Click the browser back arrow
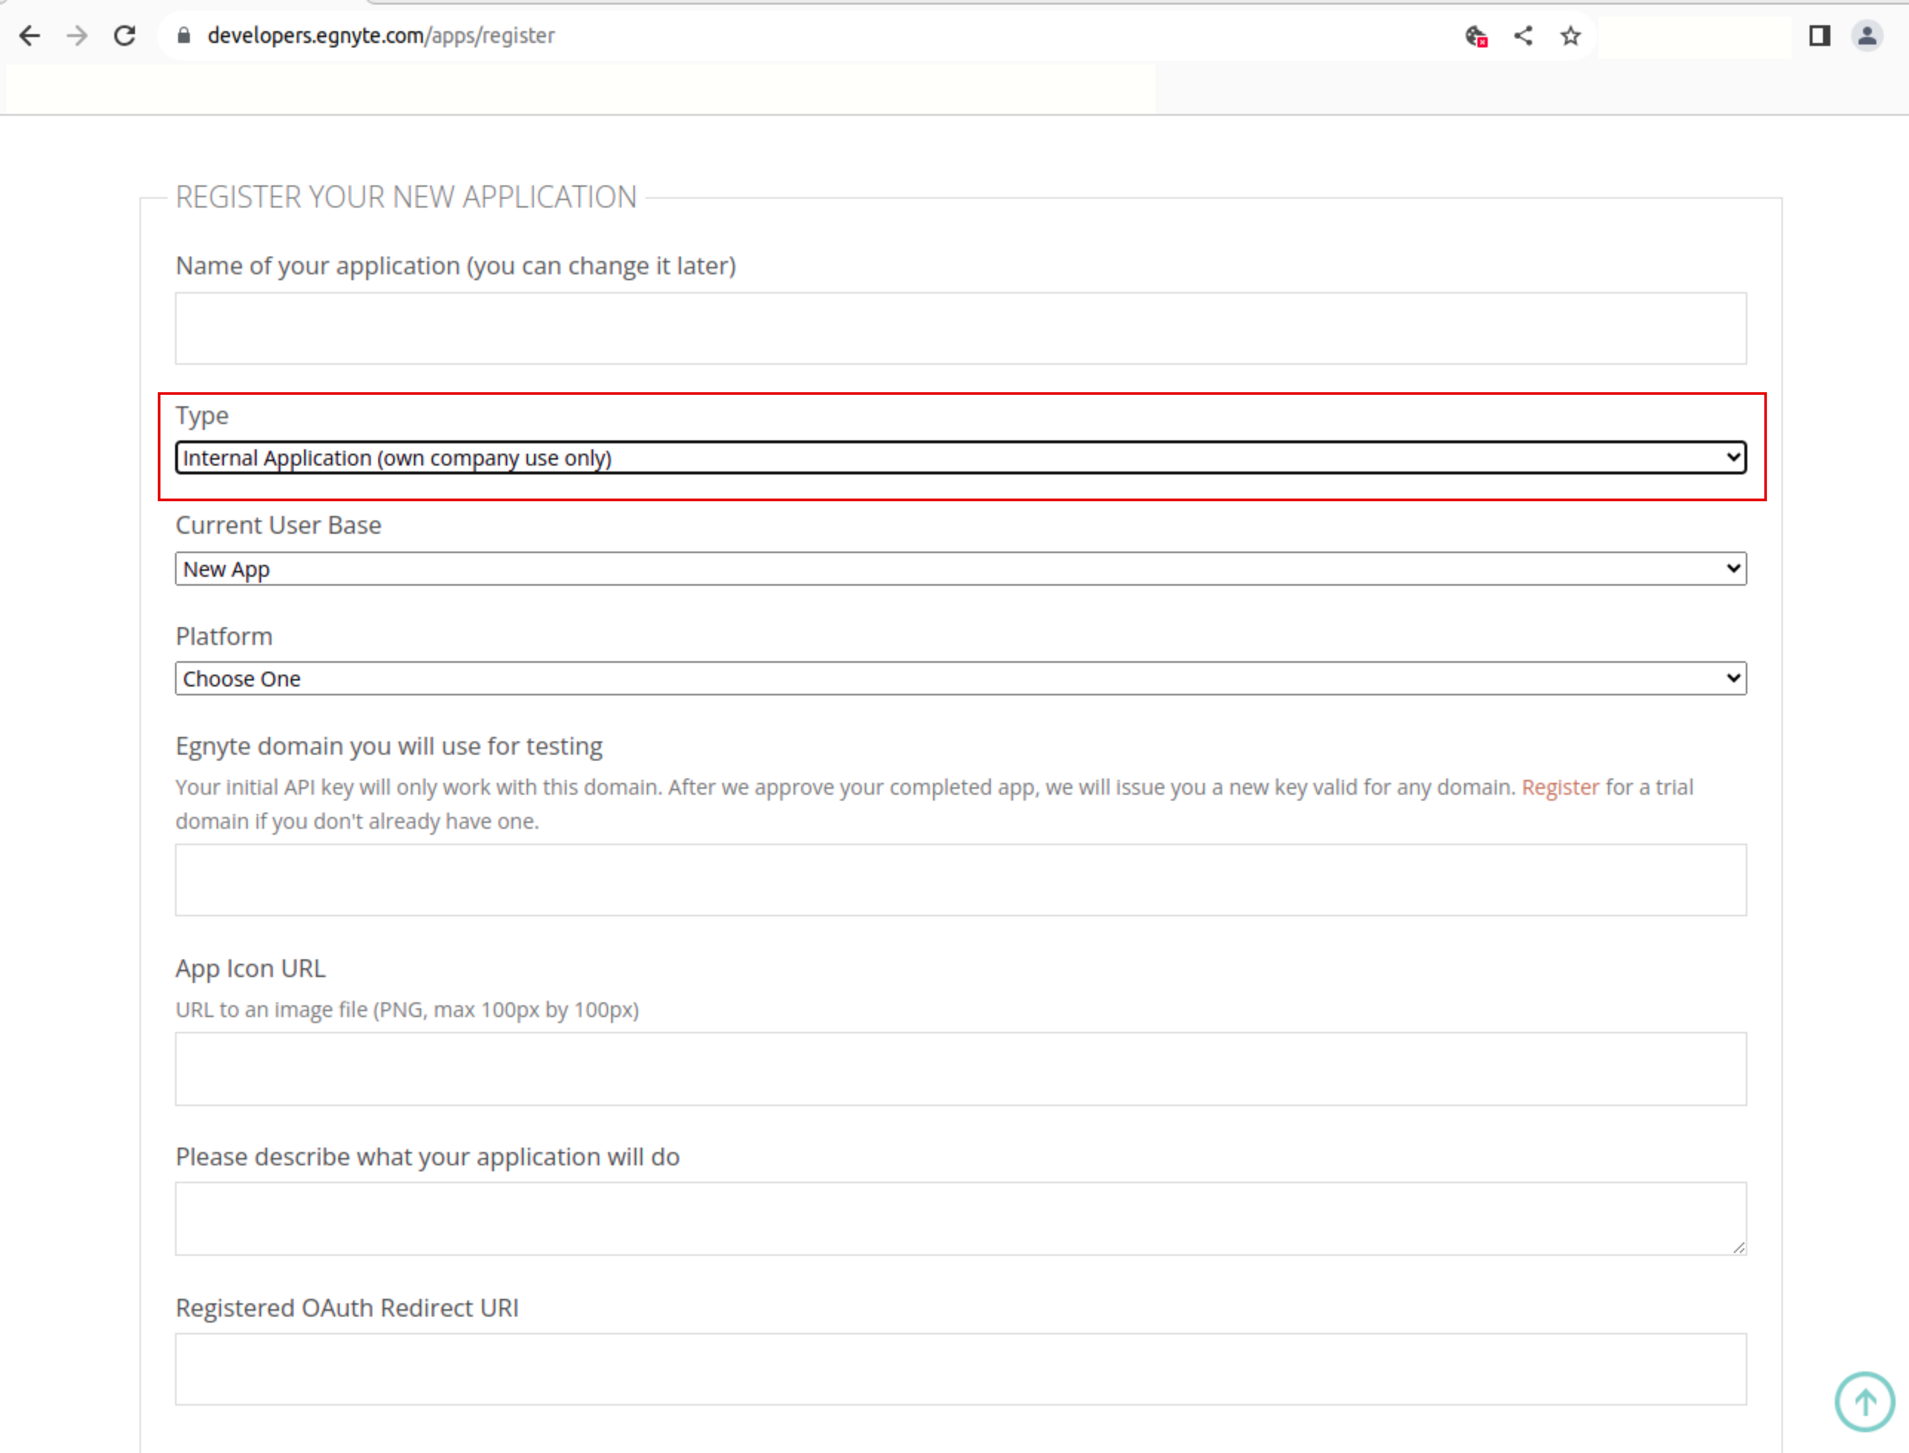Image resolution: width=1909 pixels, height=1453 pixels. pyautogui.click(x=29, y=35)
